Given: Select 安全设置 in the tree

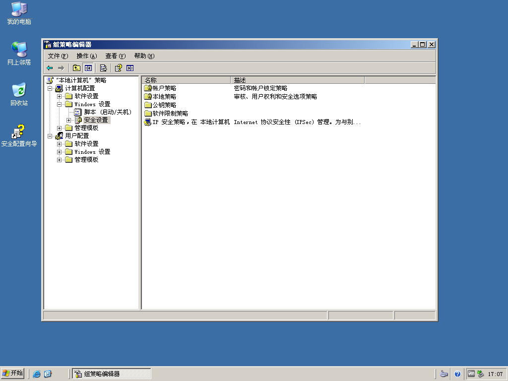Looking at the screenshot, I should [96, 120].
